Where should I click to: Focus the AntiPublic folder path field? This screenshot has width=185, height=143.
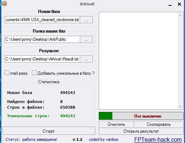(x=42, y=39)
